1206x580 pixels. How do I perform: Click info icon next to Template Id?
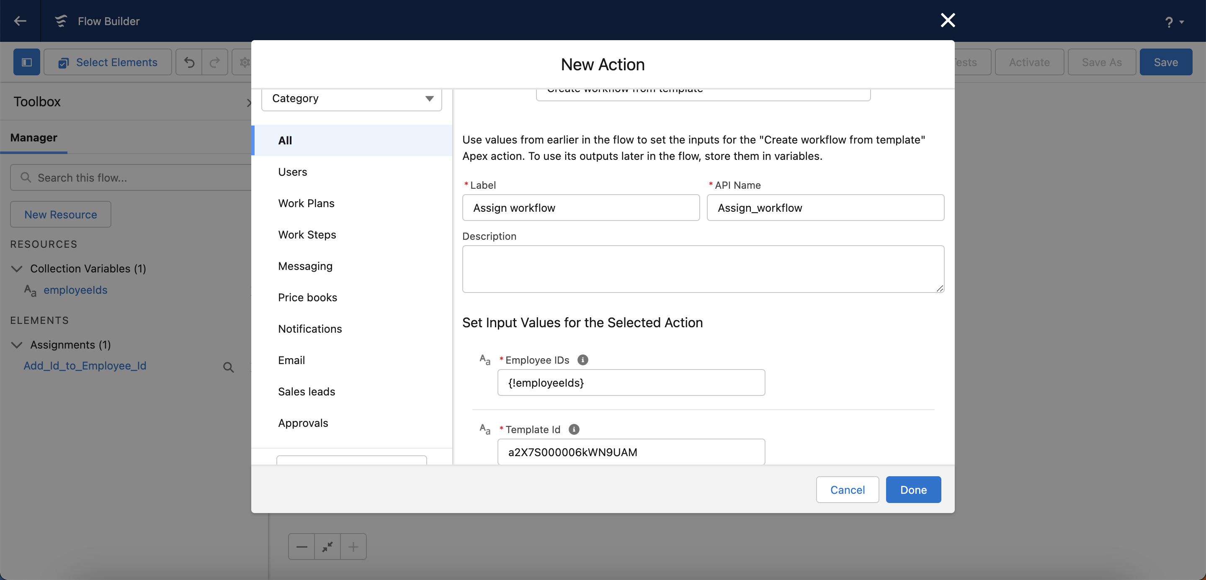coord(574,429)
